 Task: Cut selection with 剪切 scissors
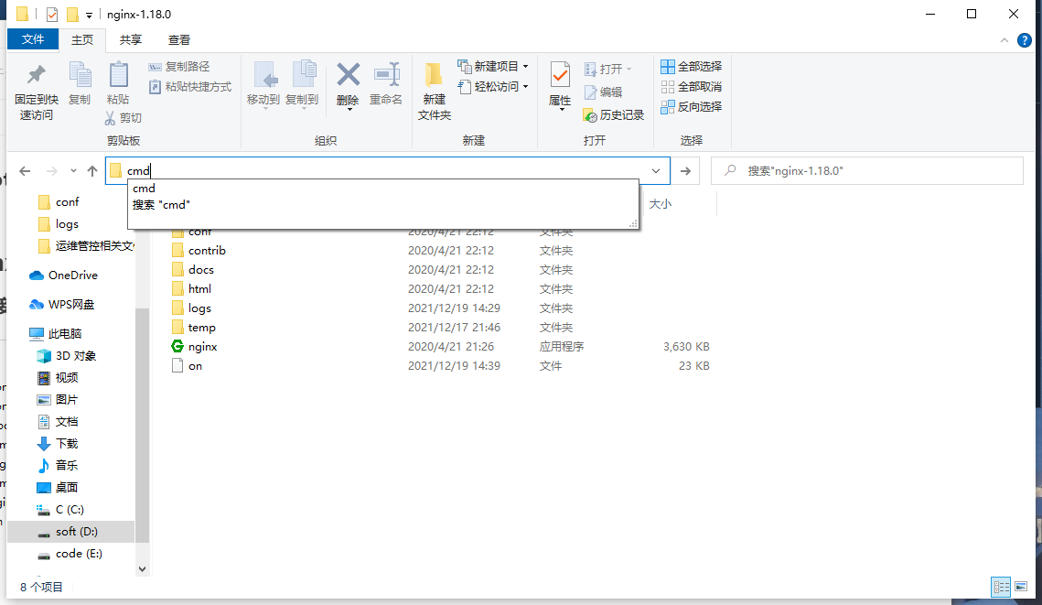[x=124, y=118]
